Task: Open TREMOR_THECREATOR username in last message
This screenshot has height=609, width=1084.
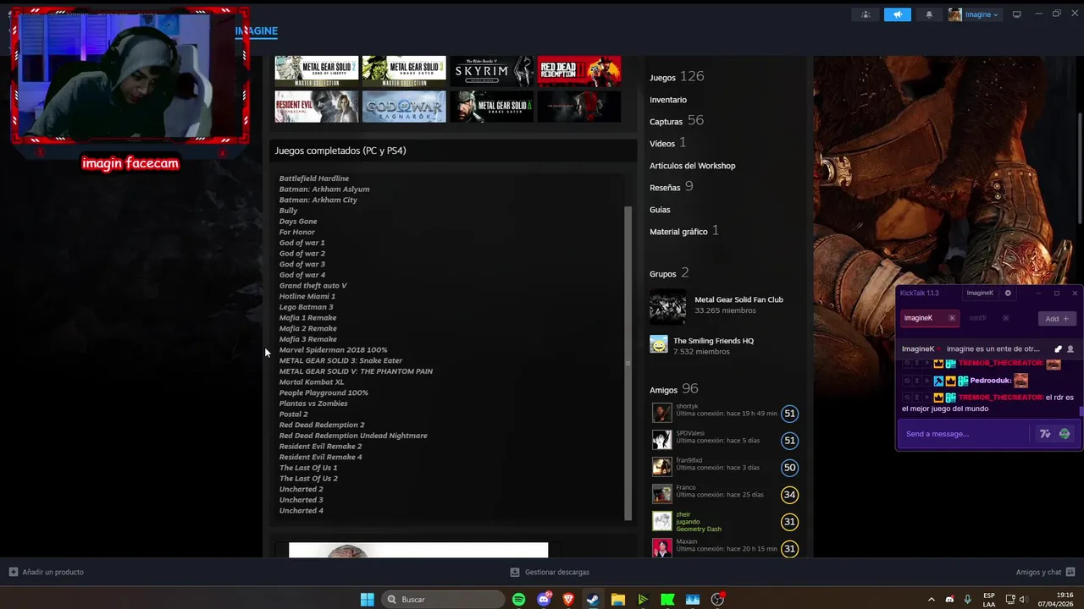Action: 999,398
